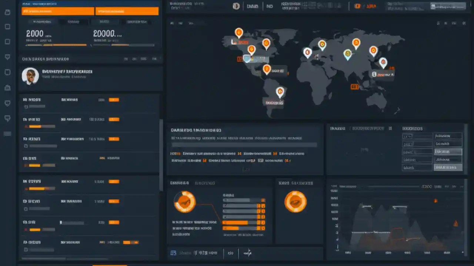The height and width of the screenshot is (266, 474).
Task: Select the dark circular logo icon in the top bar
Action: 236,6
